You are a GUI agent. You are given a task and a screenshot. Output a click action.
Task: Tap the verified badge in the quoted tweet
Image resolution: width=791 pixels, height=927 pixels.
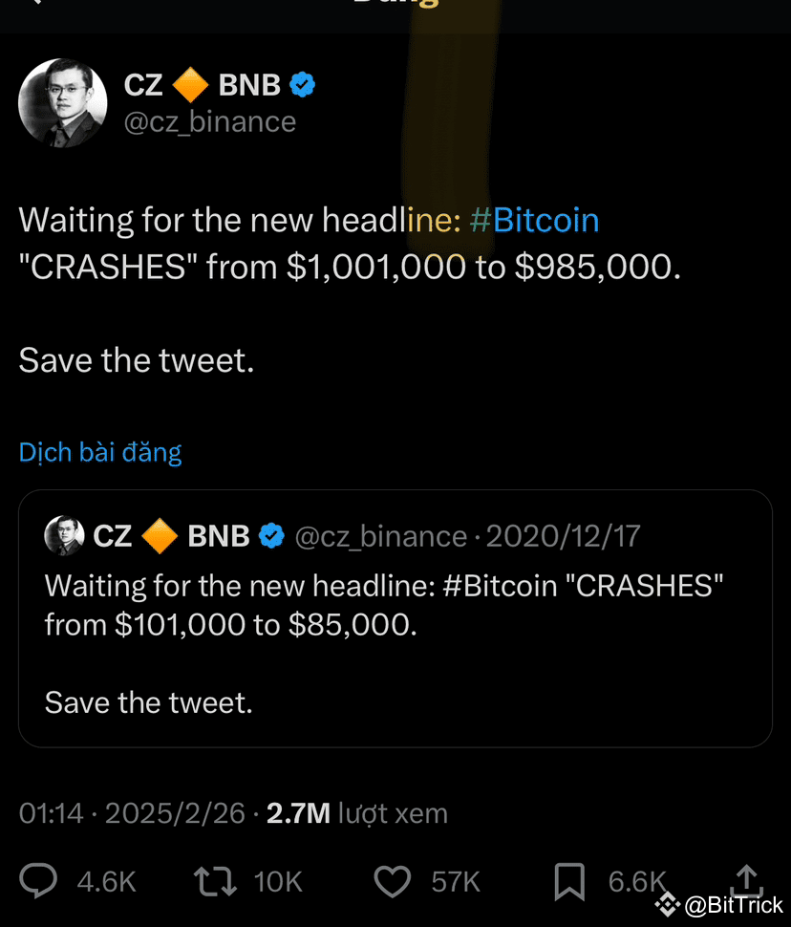(x=273, y=536)
